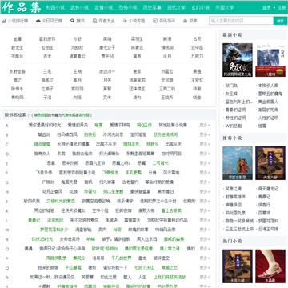
Task: Open author 张恨水's page
Action: click(18, 89)
